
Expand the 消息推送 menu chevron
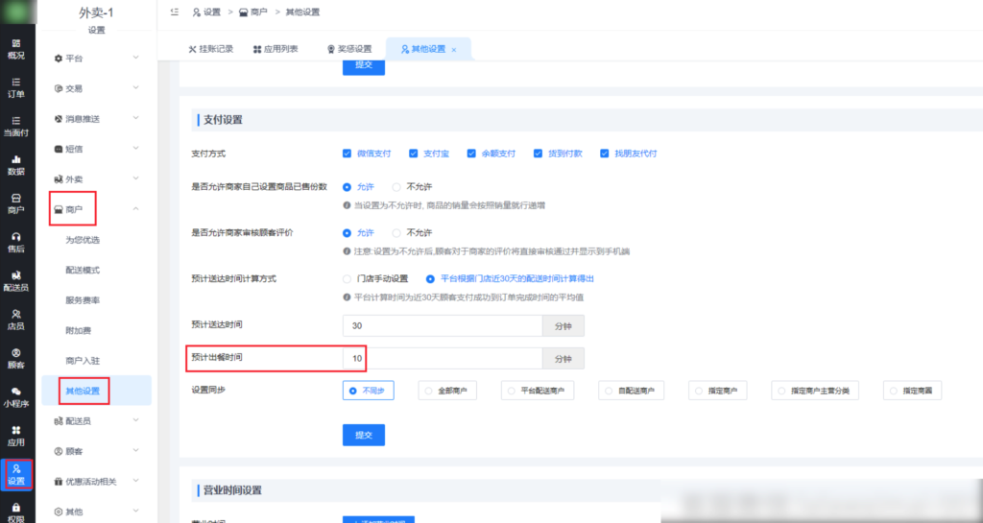coord(136,118)
